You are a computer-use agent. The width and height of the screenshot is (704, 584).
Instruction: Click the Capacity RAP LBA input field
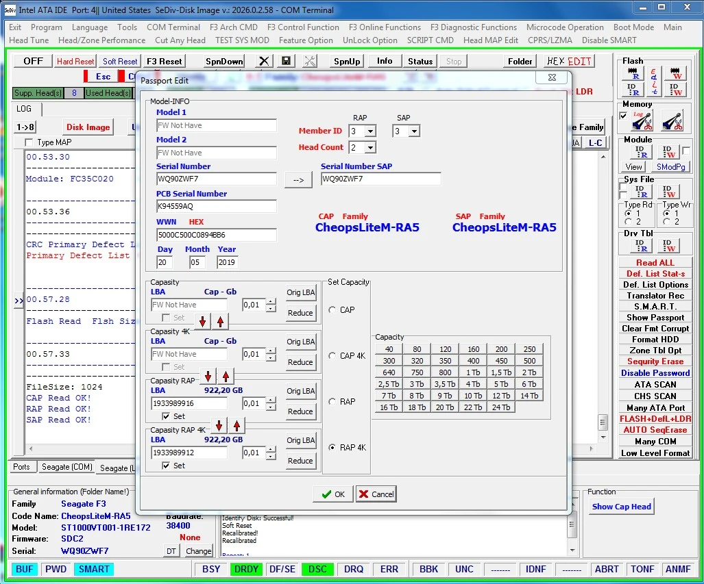pos(189,403)
